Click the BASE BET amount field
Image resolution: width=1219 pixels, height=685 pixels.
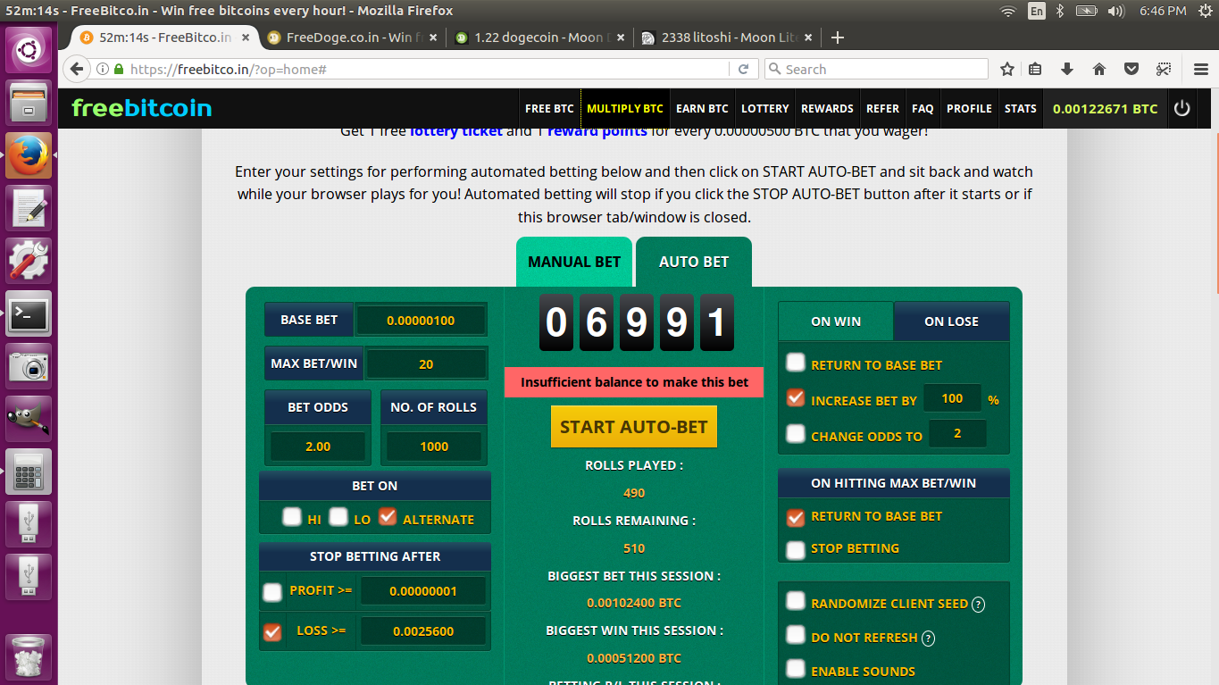[421, 320]
